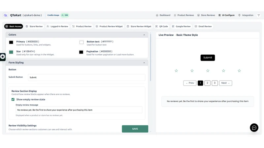Open the hamburger filter menu icon
This screenshot has height=148, width=264.
click(x=259, y=15)
